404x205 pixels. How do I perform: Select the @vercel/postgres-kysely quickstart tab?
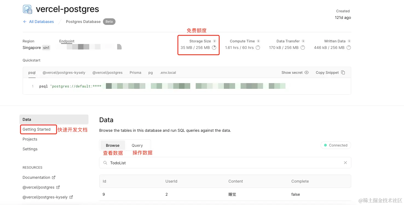pos(64,72)
